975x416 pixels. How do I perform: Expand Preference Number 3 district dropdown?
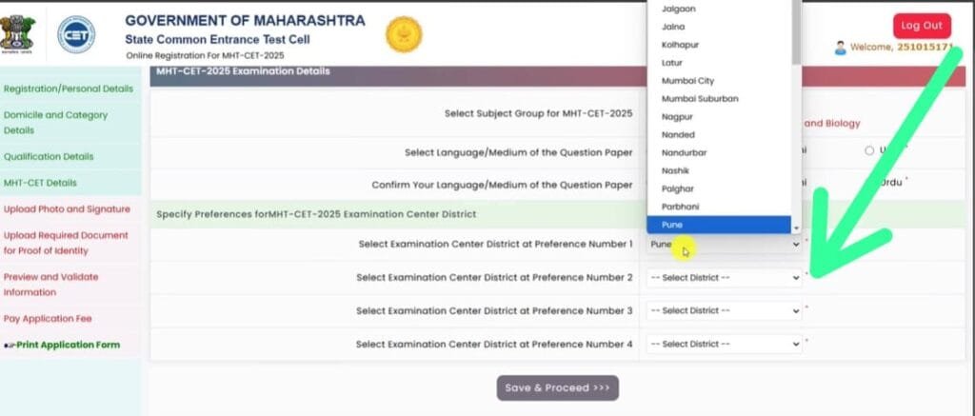pos(724,310)
